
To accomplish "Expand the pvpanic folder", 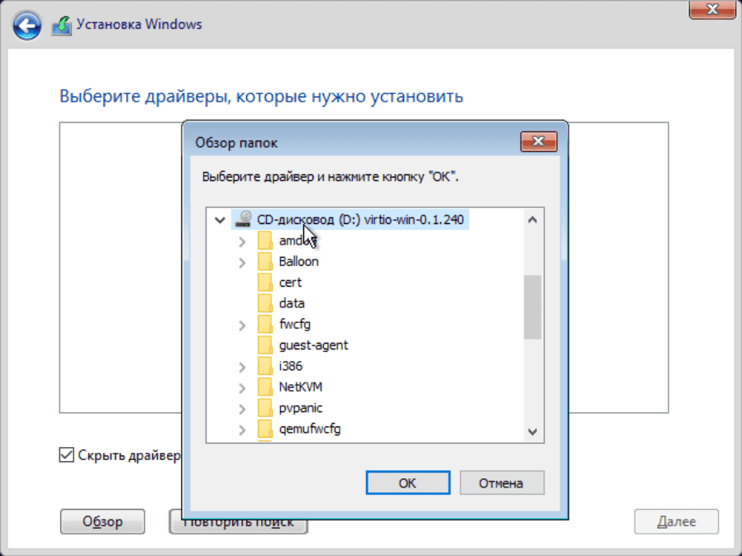I will click(242, 409).
